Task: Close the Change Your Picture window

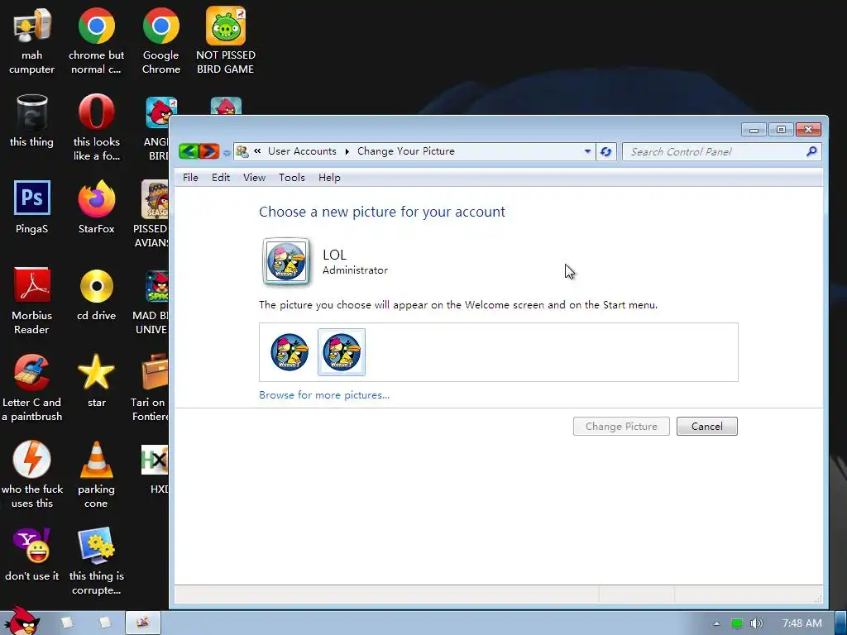Action: coord(808,130)
